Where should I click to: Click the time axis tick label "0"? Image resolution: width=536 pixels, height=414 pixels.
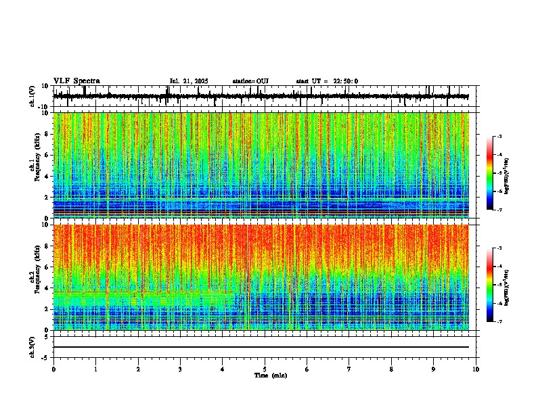(53, 369)
